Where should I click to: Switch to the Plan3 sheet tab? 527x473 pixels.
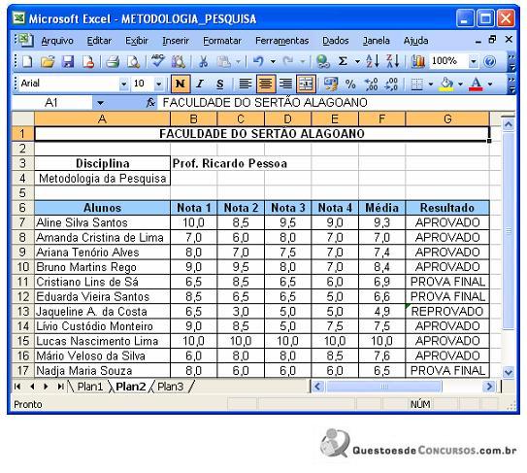pyautogui.click(x=171, y=387)
